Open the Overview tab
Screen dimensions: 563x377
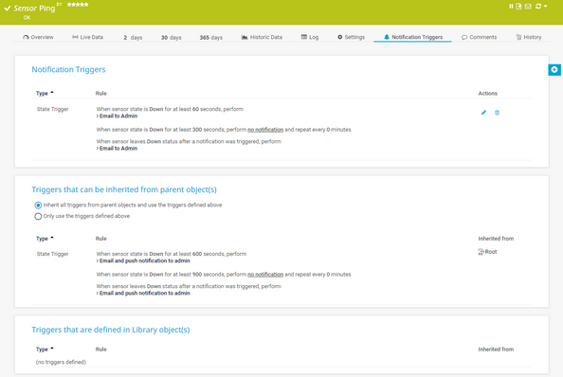click(38, 37)
